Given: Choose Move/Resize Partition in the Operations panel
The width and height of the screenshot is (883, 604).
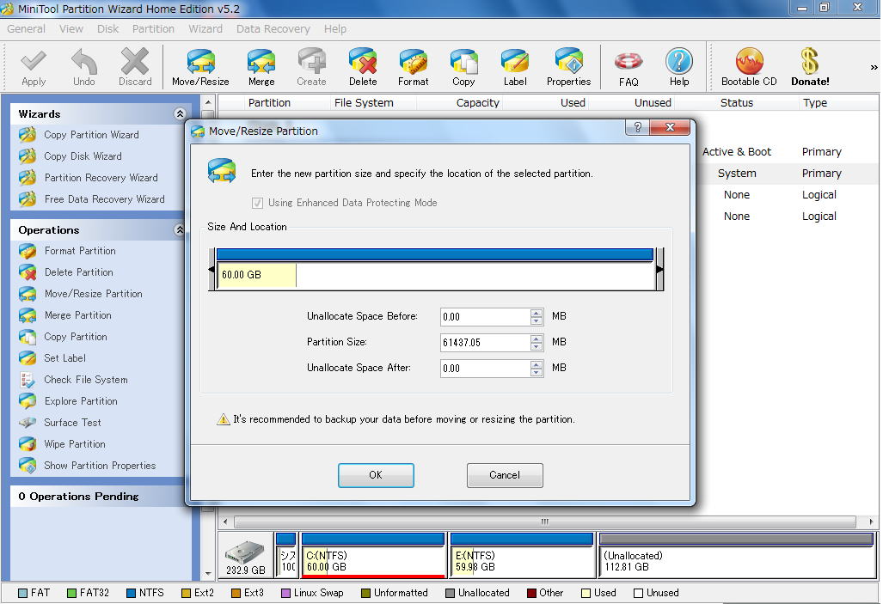Looking at the screenshot, I should pos(93,293).
